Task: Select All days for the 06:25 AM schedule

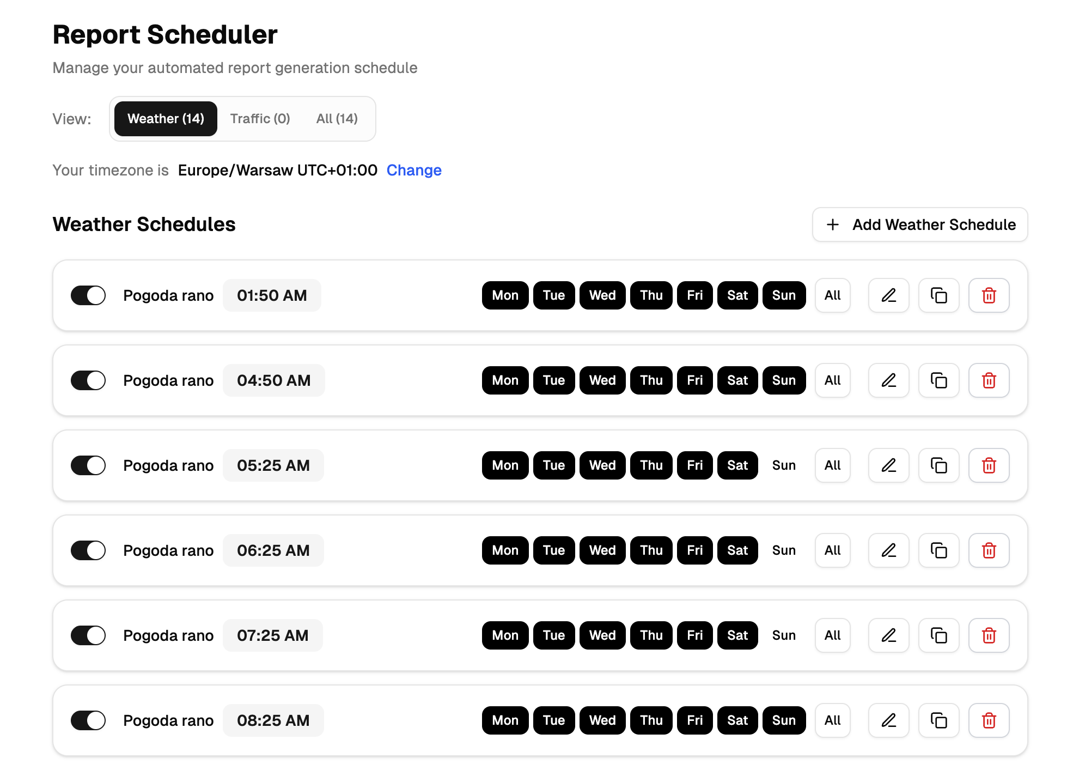Action: coord(832,550)
